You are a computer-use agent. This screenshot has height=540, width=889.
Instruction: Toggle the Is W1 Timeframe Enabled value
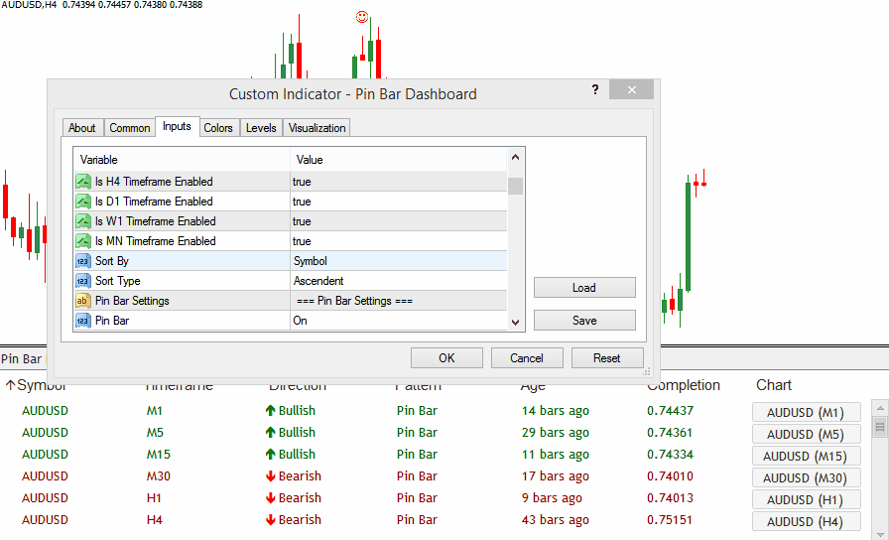397,221
